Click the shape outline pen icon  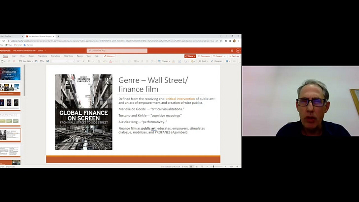click(x=179, y=61)
